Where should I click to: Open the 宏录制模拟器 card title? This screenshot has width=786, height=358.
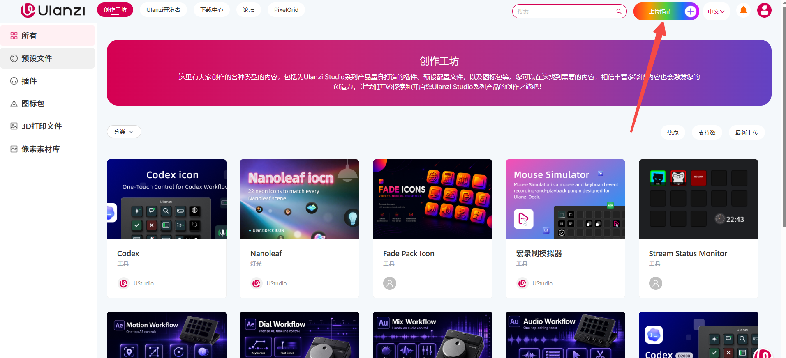point(539,254)
